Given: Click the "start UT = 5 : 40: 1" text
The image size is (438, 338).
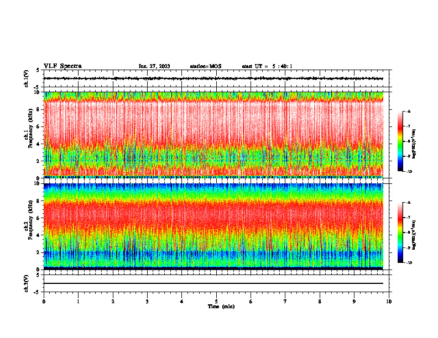Looking at the screenshot, I should point(267,66).
